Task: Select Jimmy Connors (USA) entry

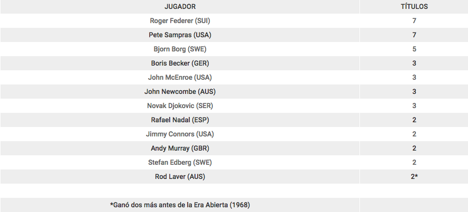Action: (x=180, y=134)
